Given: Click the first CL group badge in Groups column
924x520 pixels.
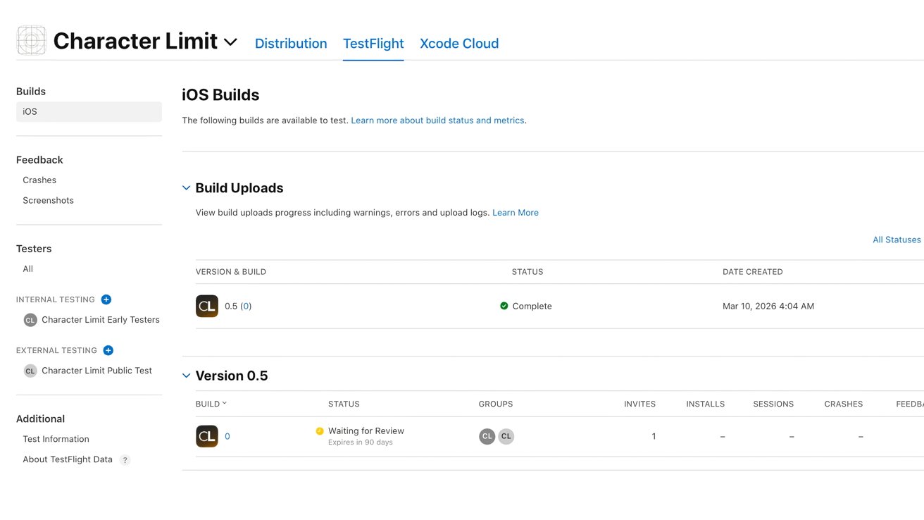Looking at the screenshot, I should coord(487,436).
